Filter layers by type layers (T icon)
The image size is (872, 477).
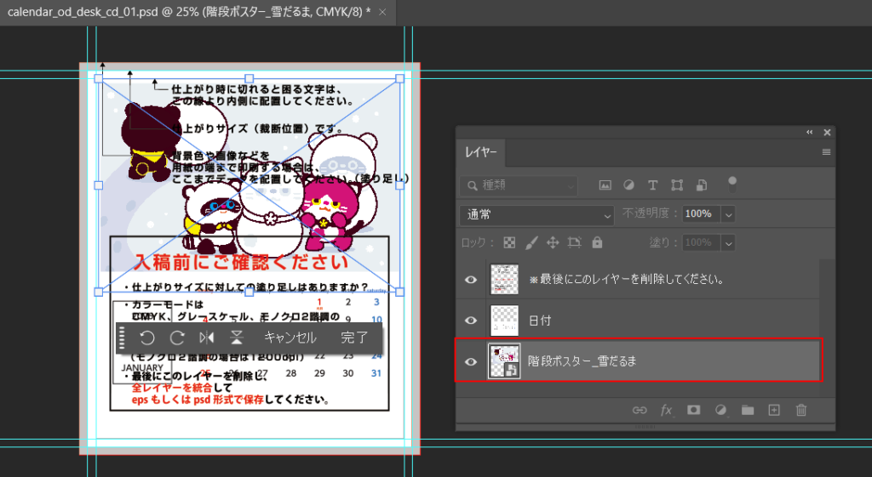tap(653, 185)
